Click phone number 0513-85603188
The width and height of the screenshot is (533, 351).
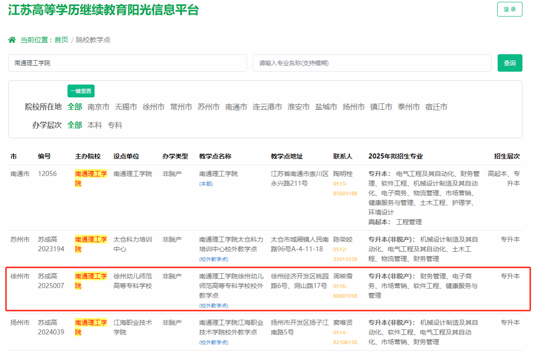point(345,189)
